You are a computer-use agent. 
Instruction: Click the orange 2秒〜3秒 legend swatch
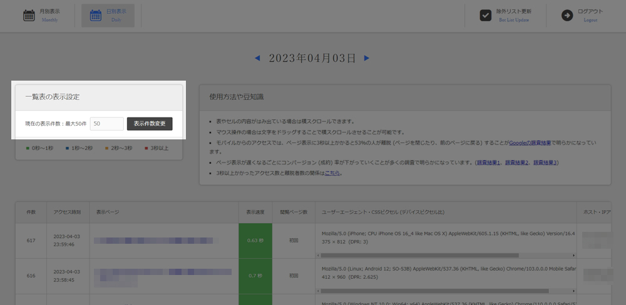[106, 148]
